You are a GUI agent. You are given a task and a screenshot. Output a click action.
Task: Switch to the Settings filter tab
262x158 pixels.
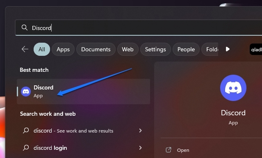(x=155, y=49)
